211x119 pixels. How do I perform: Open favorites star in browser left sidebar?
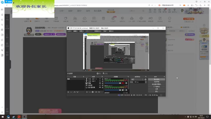[x=2, y=15]
